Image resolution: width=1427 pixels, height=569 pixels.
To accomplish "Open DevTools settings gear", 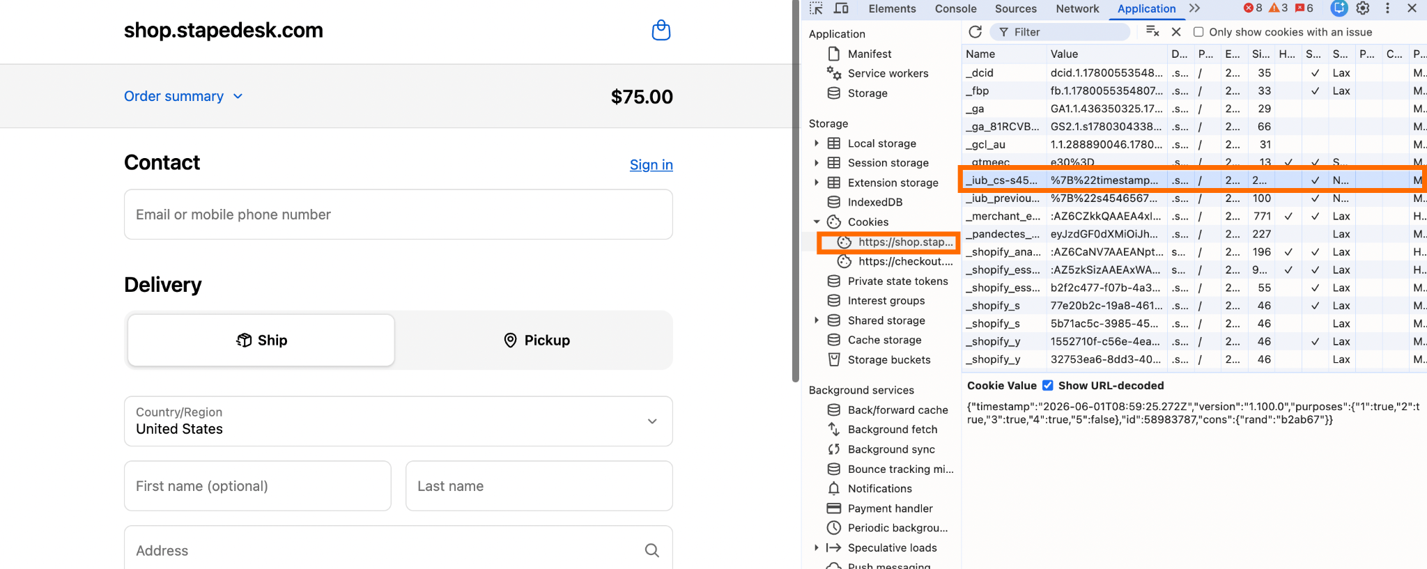I will pyautogui.click(x=1363, y=8).
